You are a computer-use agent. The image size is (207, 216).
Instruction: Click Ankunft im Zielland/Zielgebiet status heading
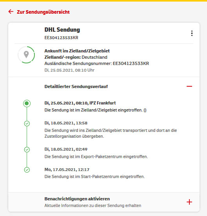pyautogui.click(x=77, y=51)
